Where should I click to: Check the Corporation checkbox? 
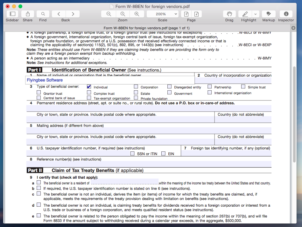point(136,86)
